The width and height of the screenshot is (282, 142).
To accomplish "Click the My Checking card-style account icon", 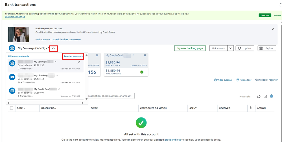I will (12, 77).
